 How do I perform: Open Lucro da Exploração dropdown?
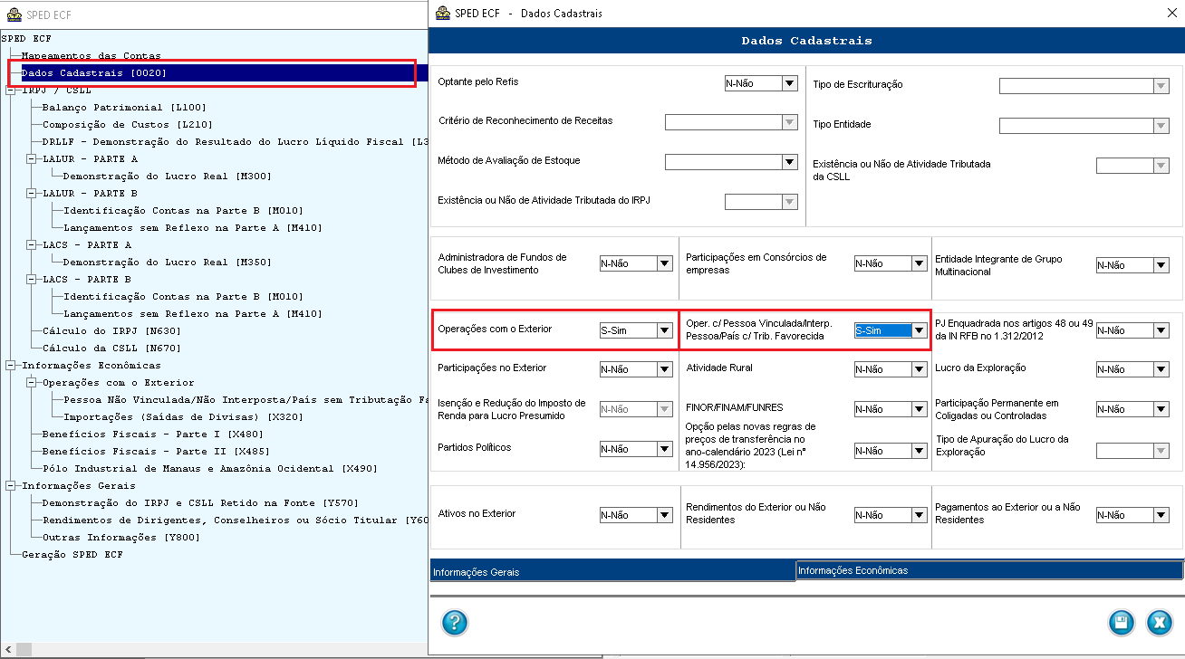point(1161,369)
